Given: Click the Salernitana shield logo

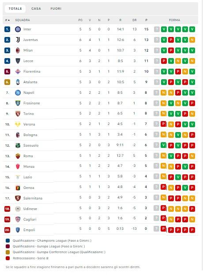Looking at the screenshot, I should (x=18, y=198).
